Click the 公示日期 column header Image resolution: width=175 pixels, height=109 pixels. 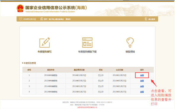tap(120, 70)
